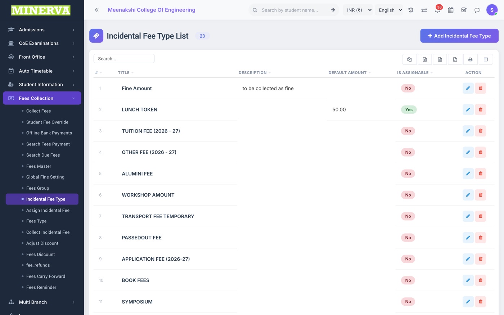Focus the table Search field
The height and width of the screenshot is (315, 504).
coord(124,59)
